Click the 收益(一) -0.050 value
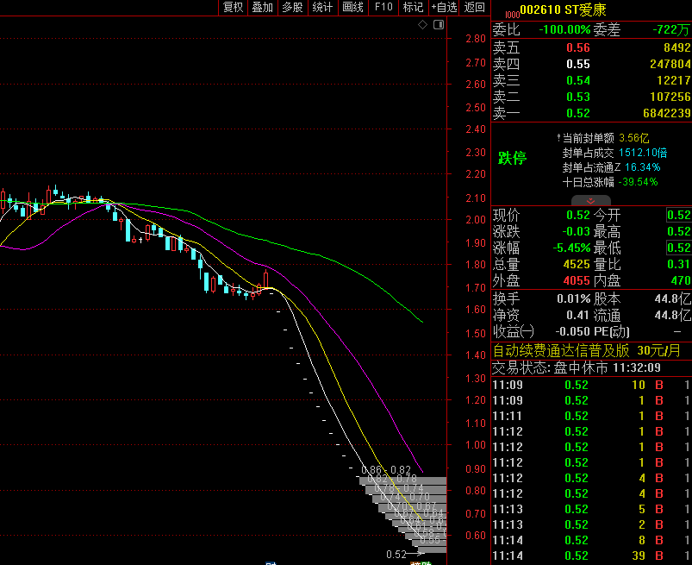The image size is (692, 565). 572,331
